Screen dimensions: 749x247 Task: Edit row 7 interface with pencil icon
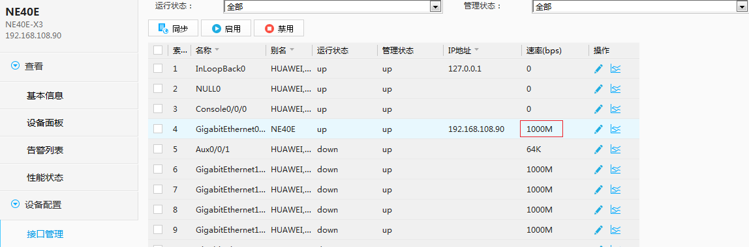point(598,189)
